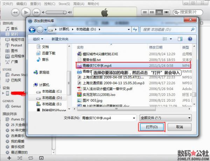Click 计算机 in the address breadcrumb

pyautogui.click(x=64, y=29)
